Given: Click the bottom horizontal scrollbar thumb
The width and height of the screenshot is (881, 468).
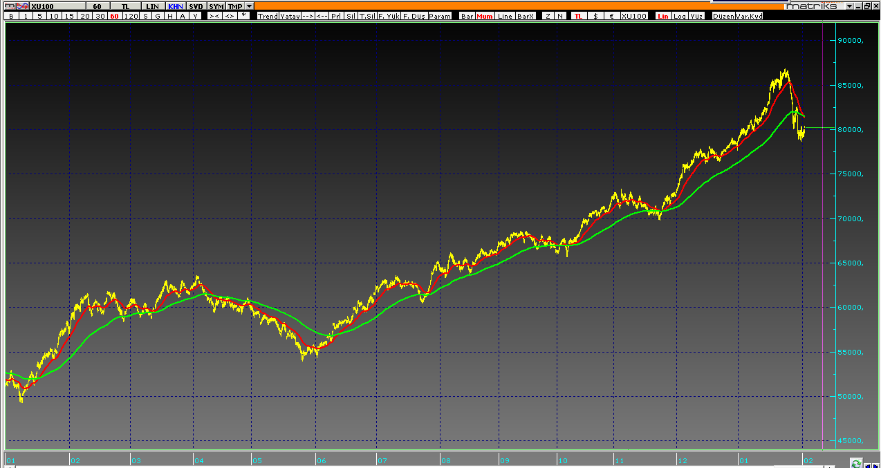Looking at the screenshot, I should click(x=799, y=467).
